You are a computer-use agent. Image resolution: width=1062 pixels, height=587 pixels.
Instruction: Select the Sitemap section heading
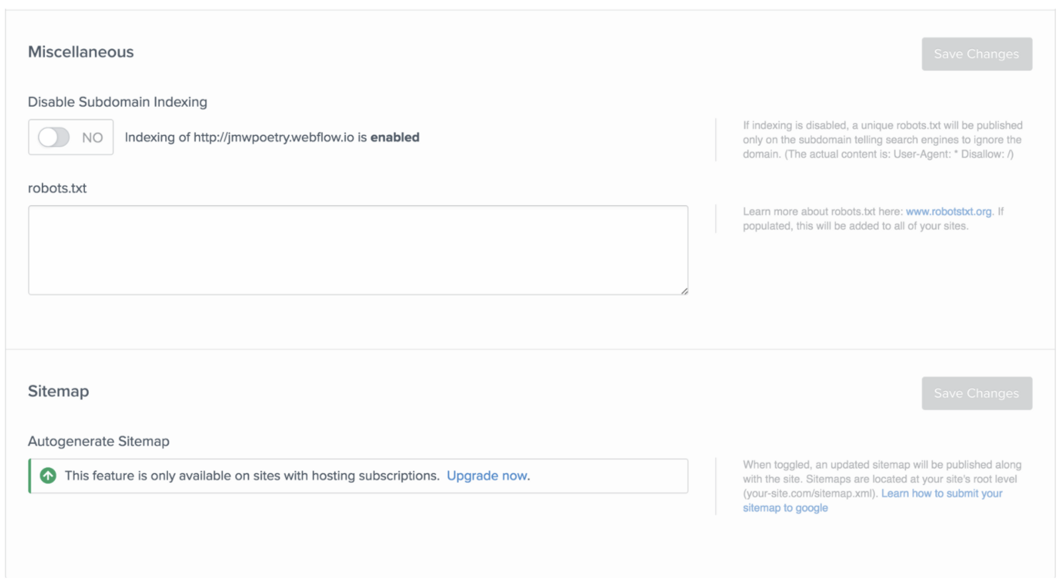tap(58, 391)
